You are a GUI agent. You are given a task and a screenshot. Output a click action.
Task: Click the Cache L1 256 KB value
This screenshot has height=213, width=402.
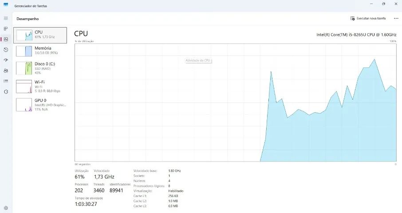(x=173, y=196)
